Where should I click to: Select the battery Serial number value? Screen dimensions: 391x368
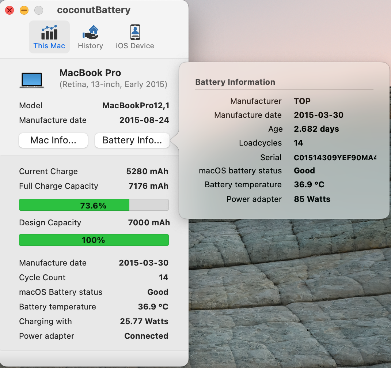[x=335, y=158]
